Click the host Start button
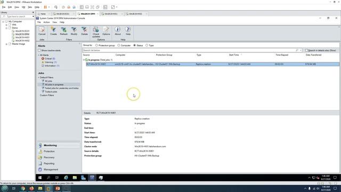341x192 pixels. 5,188
